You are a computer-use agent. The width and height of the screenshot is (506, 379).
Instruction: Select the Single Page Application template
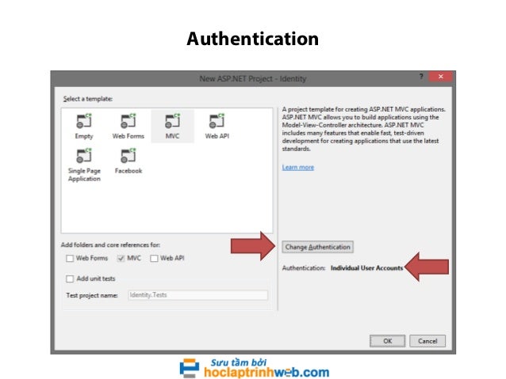[84, 165]
